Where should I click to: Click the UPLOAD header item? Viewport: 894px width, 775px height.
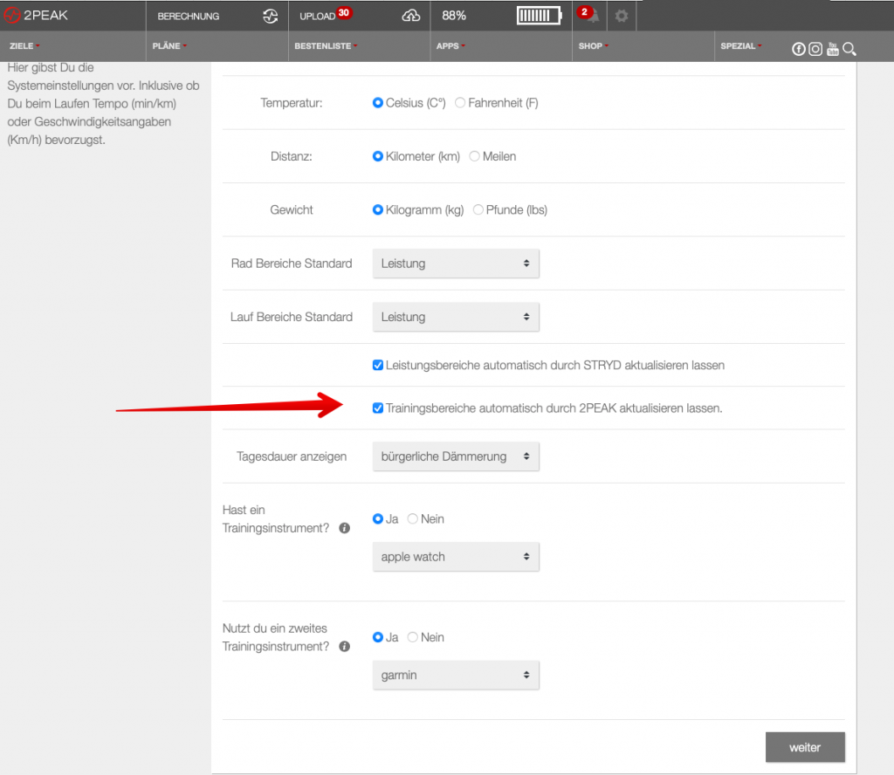(318, 17)
